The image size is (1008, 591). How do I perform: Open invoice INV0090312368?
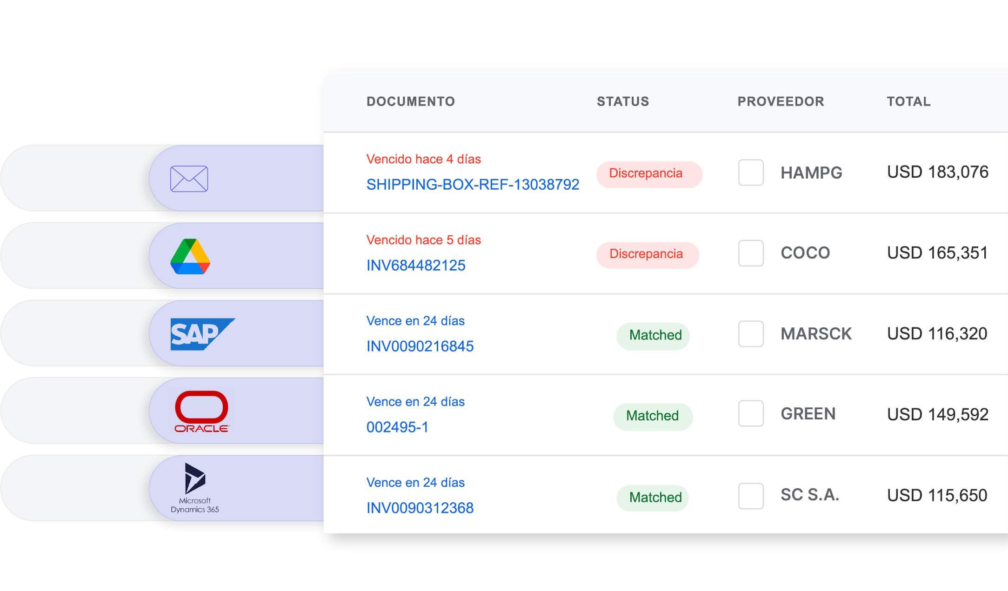(x=420, y=508)
